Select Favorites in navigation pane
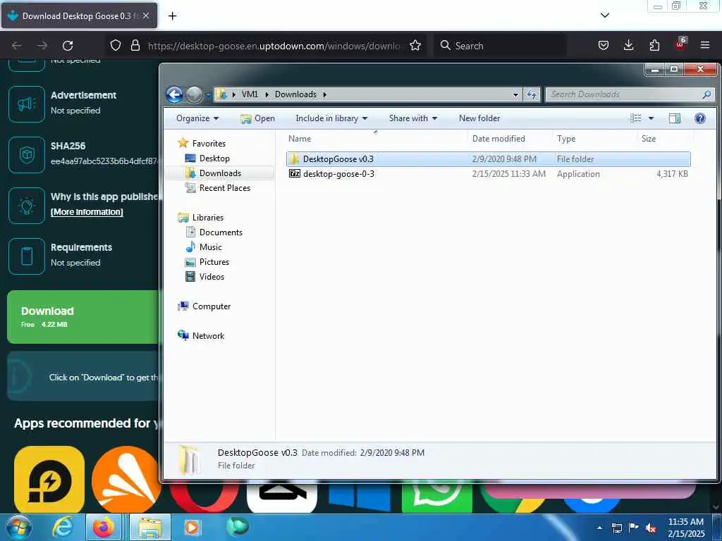Image resolution: width=722 pixels, height=541 pixels. tap(209, 144)
